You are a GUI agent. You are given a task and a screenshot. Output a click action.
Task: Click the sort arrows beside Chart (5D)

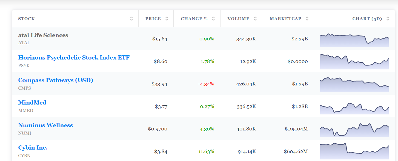pyautogui.click(x=388, y=19)
